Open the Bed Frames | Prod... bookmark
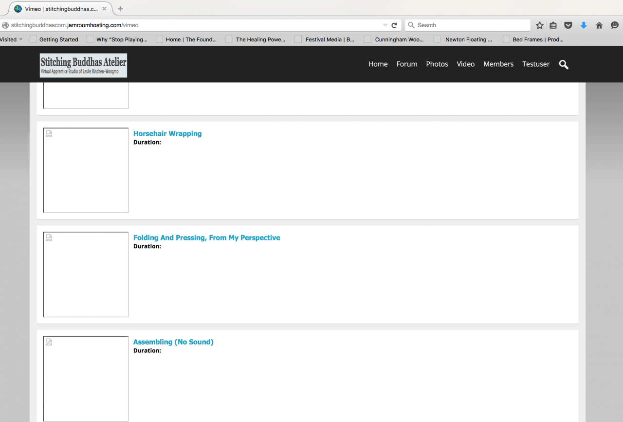The height and width of the screenshot is (422, 623). click(x=533, y=39)
